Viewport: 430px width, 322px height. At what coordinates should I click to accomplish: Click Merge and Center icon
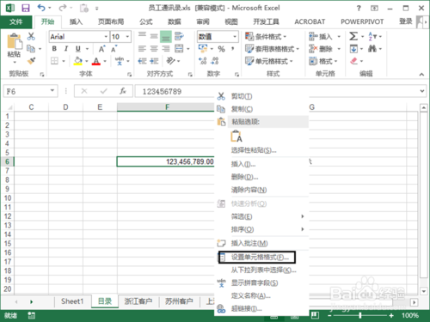[179, 49]
